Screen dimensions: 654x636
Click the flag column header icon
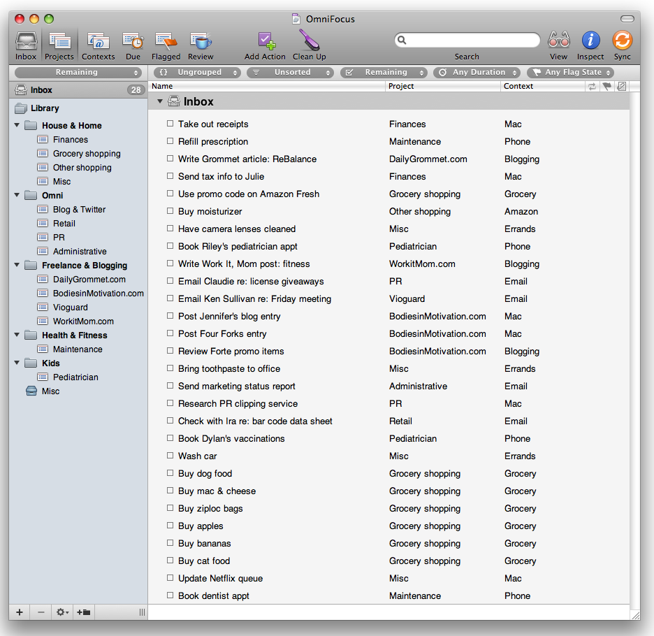tap(607, 87)
